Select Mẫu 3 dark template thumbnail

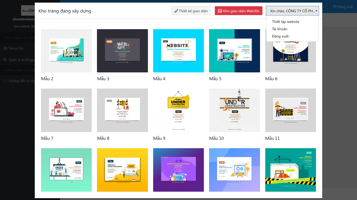(x=122, y=51)
